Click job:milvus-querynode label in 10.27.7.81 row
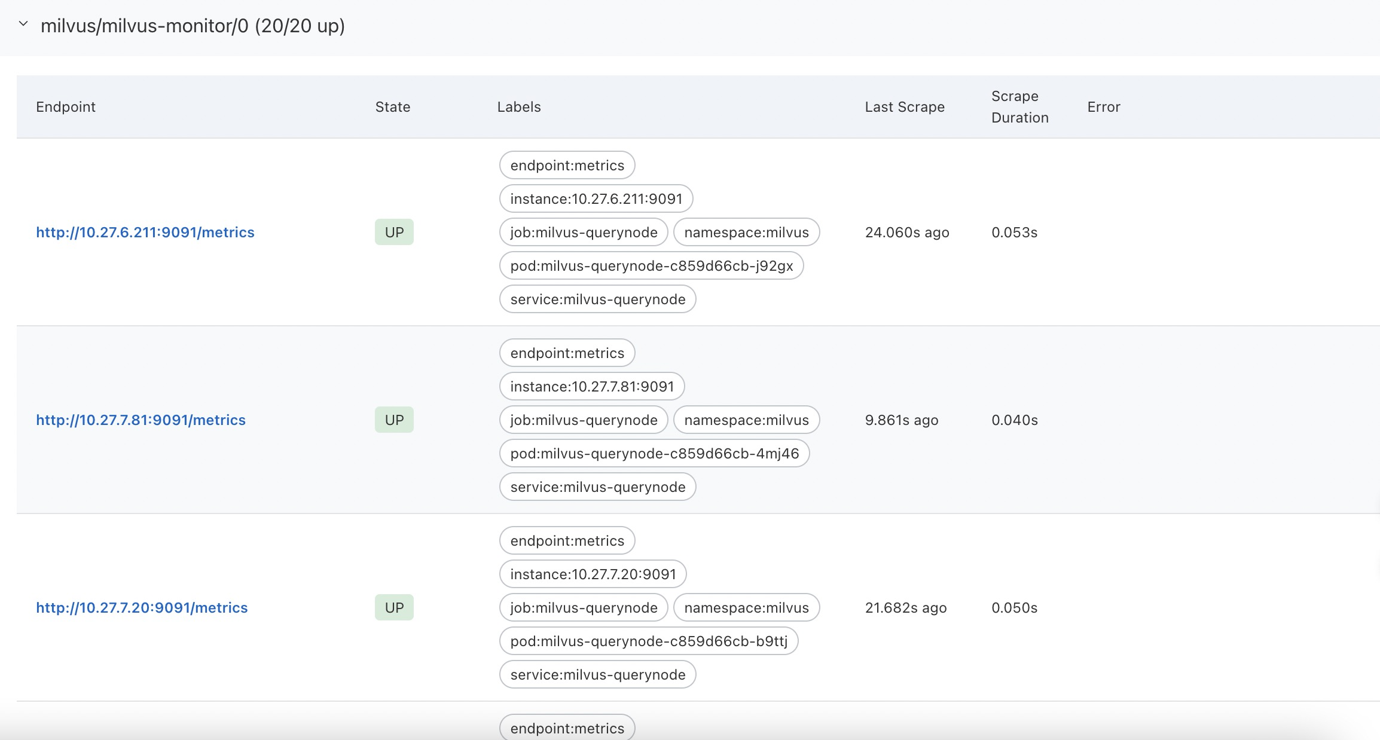The height and width of the screenshot is (740, 1380). click(x=584, y=420)
